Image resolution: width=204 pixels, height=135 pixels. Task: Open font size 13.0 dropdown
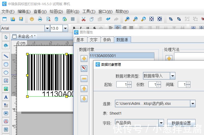point(65,28)
